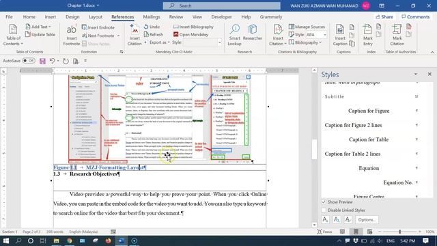Click Mark Entry for index
This screenshot has width=437, height=246.
tap(367, 35)
